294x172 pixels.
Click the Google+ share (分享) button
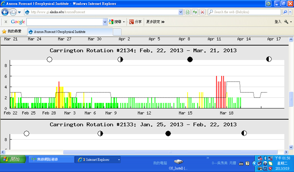click(x=135, y=22)
